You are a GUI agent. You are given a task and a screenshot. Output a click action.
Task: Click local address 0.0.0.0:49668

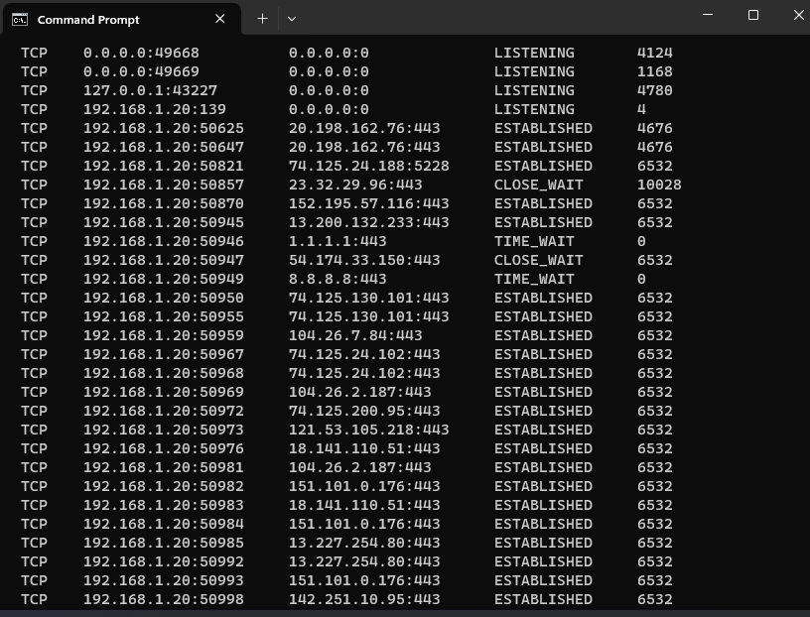click(x=141, y=53)
